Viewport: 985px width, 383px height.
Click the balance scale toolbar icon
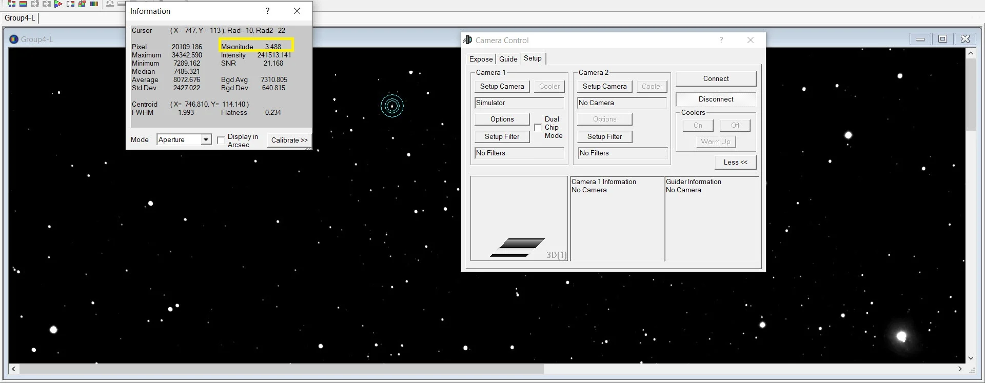coord(110,4)
